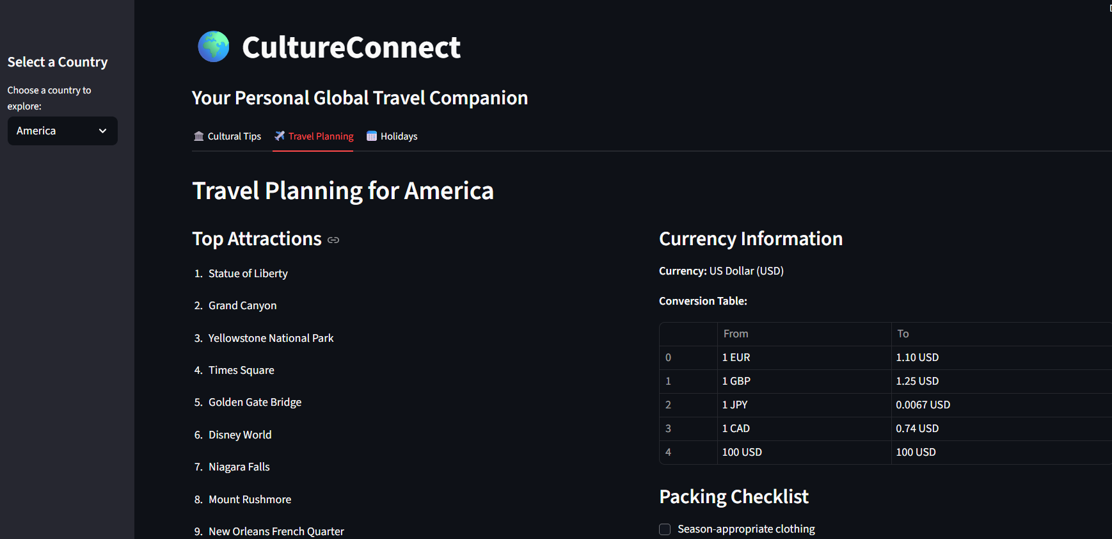Click the anchor link icon beside Top Attractions
1112x539 pixels.
[x=333, y=240]
